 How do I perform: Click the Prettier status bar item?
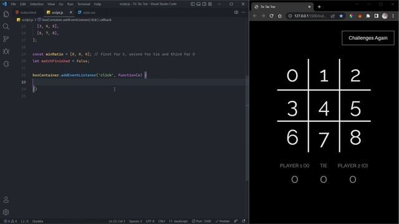pyautogui.click(x=223, y=222)
